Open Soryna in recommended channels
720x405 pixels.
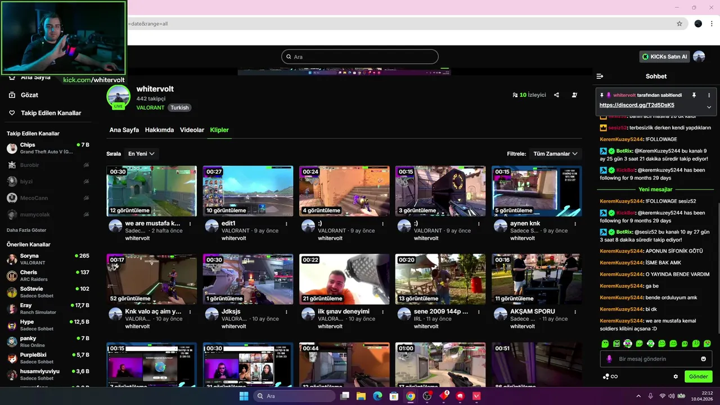(48, 259)
